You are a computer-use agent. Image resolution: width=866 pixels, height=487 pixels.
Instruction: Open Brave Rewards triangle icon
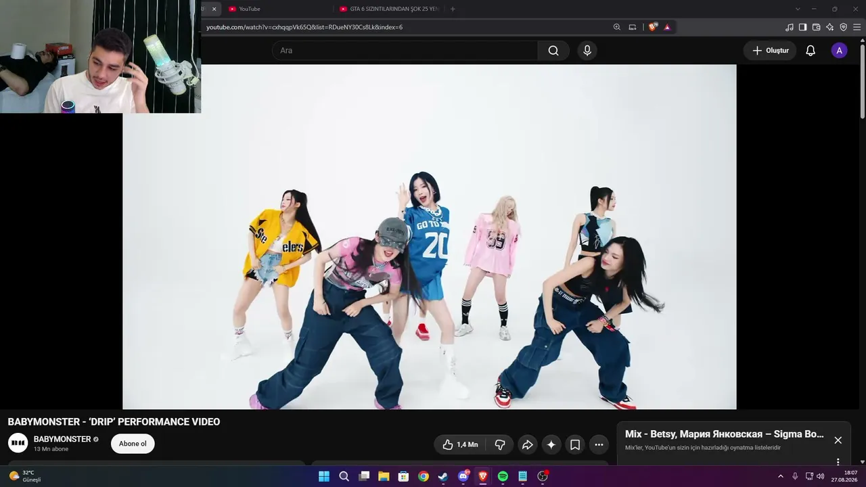pos(667,27)
